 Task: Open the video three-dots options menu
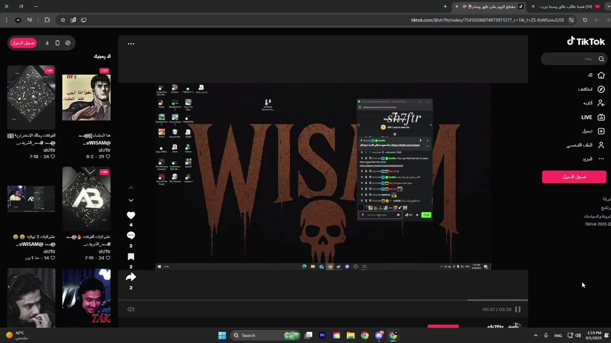click(x=131, y=44)
